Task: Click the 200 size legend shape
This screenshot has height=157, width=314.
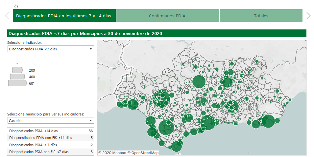Action: (17, 70)
